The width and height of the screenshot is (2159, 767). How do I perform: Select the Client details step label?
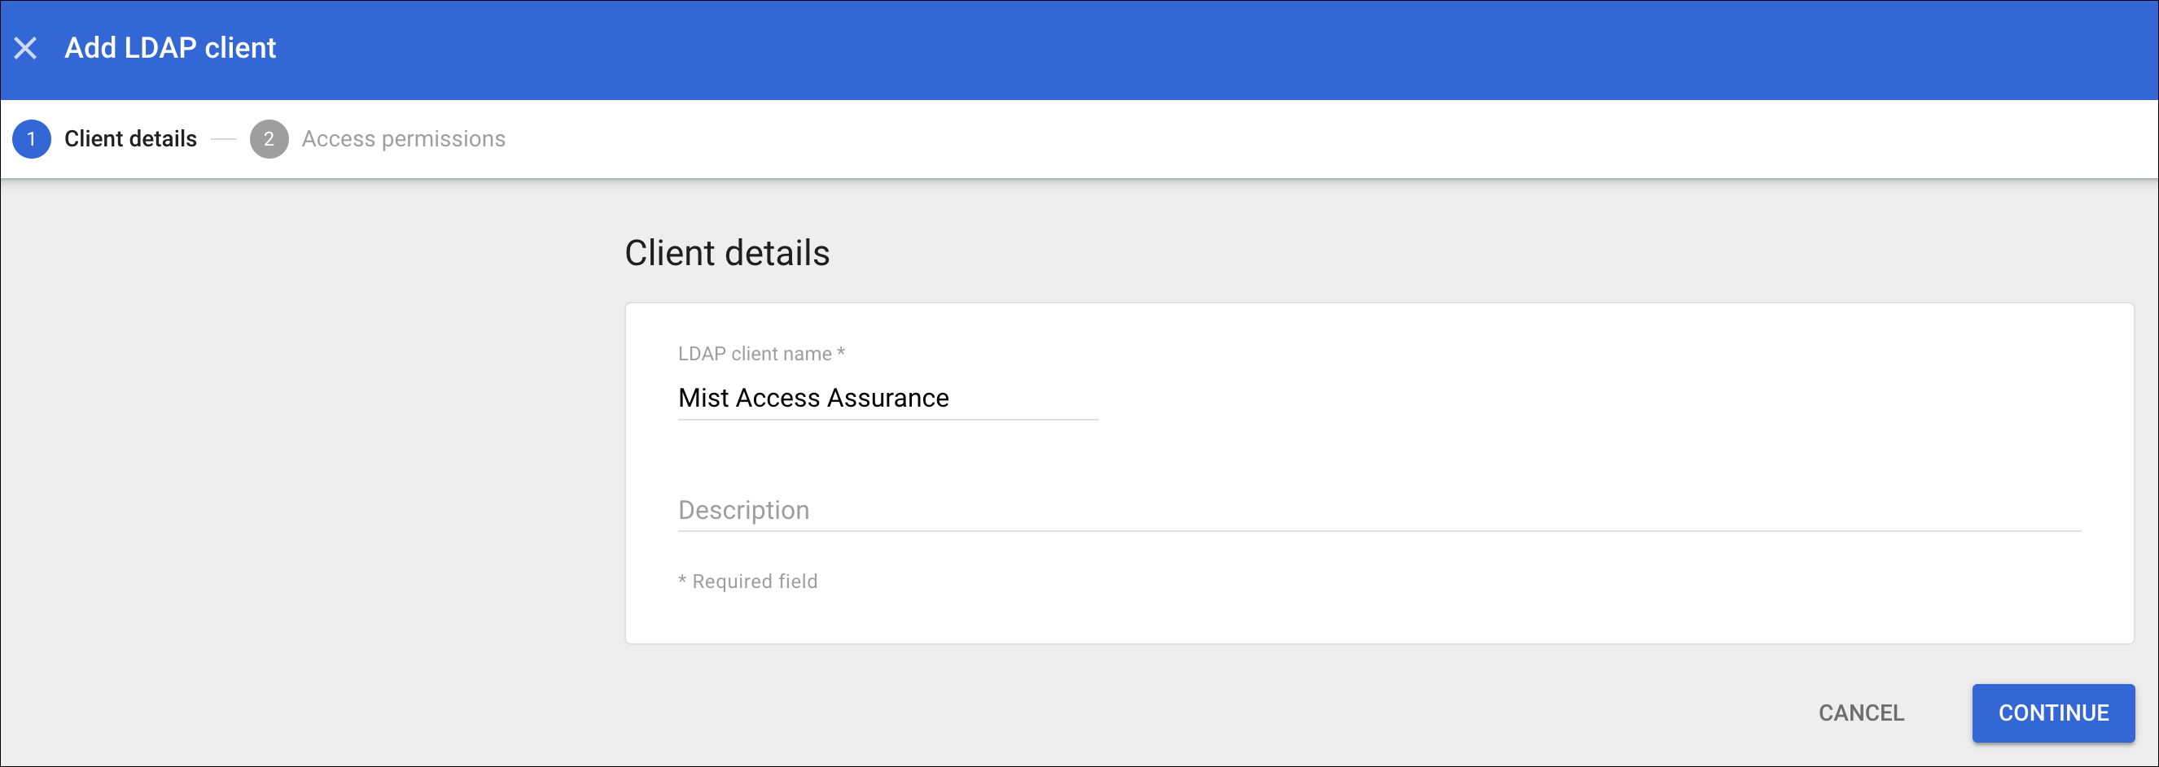(131, 139)
